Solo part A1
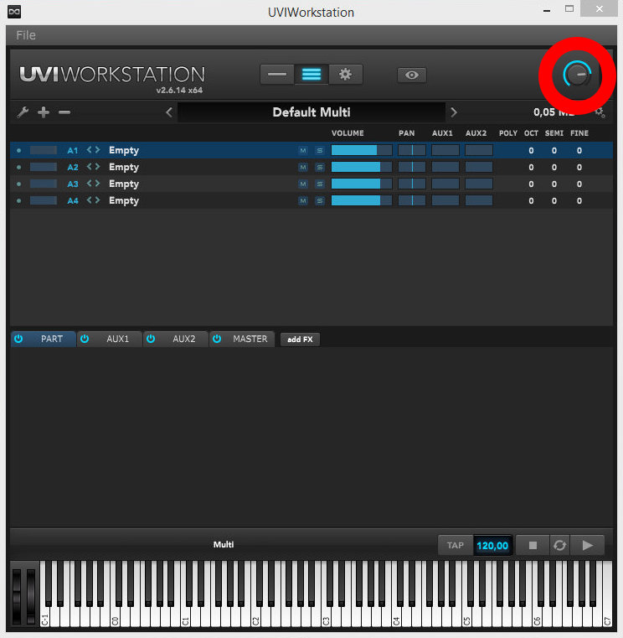The image size is (623, 638). pos(320,151)
